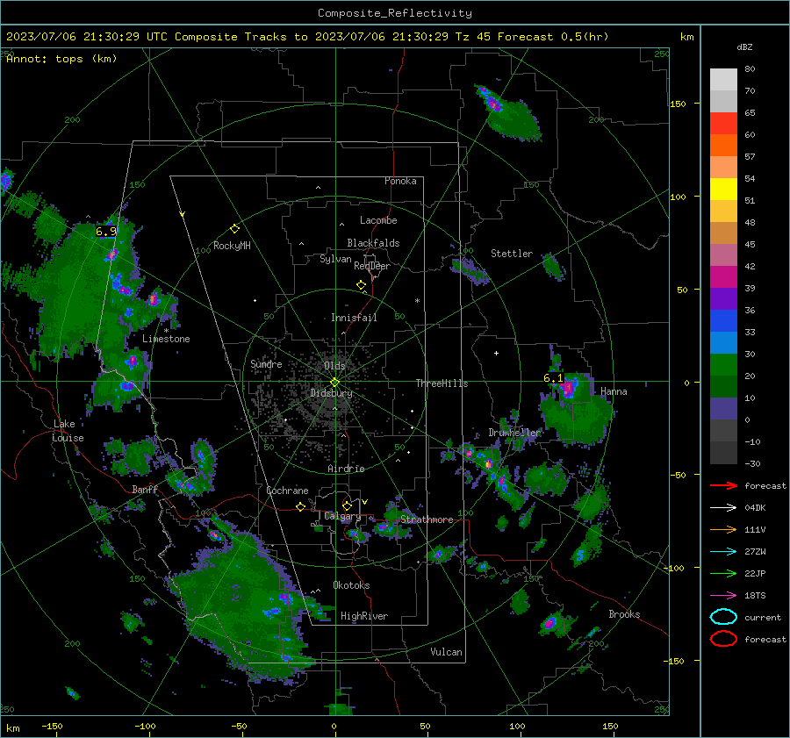This screenshot has height=738, width=790.
Task: Click the Vulcan city label
Action: point(446,652)
